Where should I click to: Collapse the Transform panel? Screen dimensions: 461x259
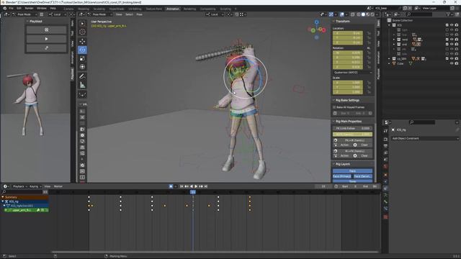[x=334, y=21]
